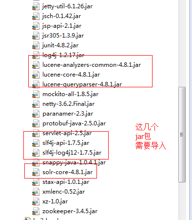Click the jar icon beside slf4j-api-1.7.5.jar
Image resolution: width=192 pixels, height=220 pixels.
[x=36, y=143]
